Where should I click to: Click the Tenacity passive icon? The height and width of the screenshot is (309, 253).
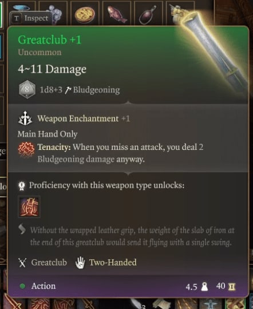tap(26, 150)
